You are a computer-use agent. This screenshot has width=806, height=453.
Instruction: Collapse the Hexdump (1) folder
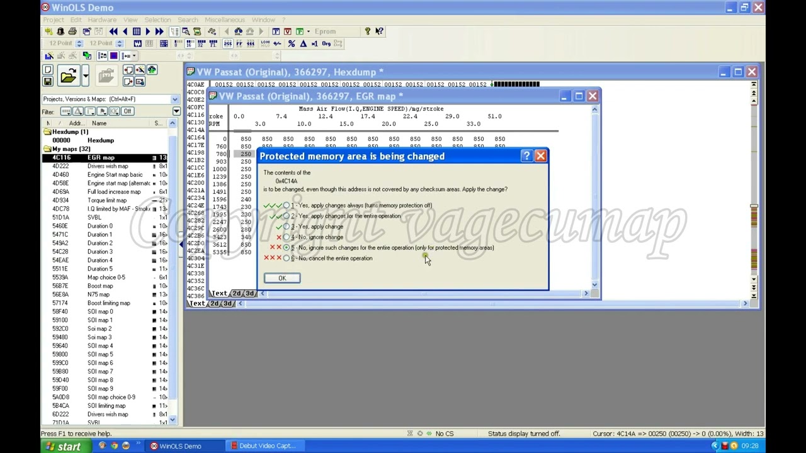click(x=47, y=132)
